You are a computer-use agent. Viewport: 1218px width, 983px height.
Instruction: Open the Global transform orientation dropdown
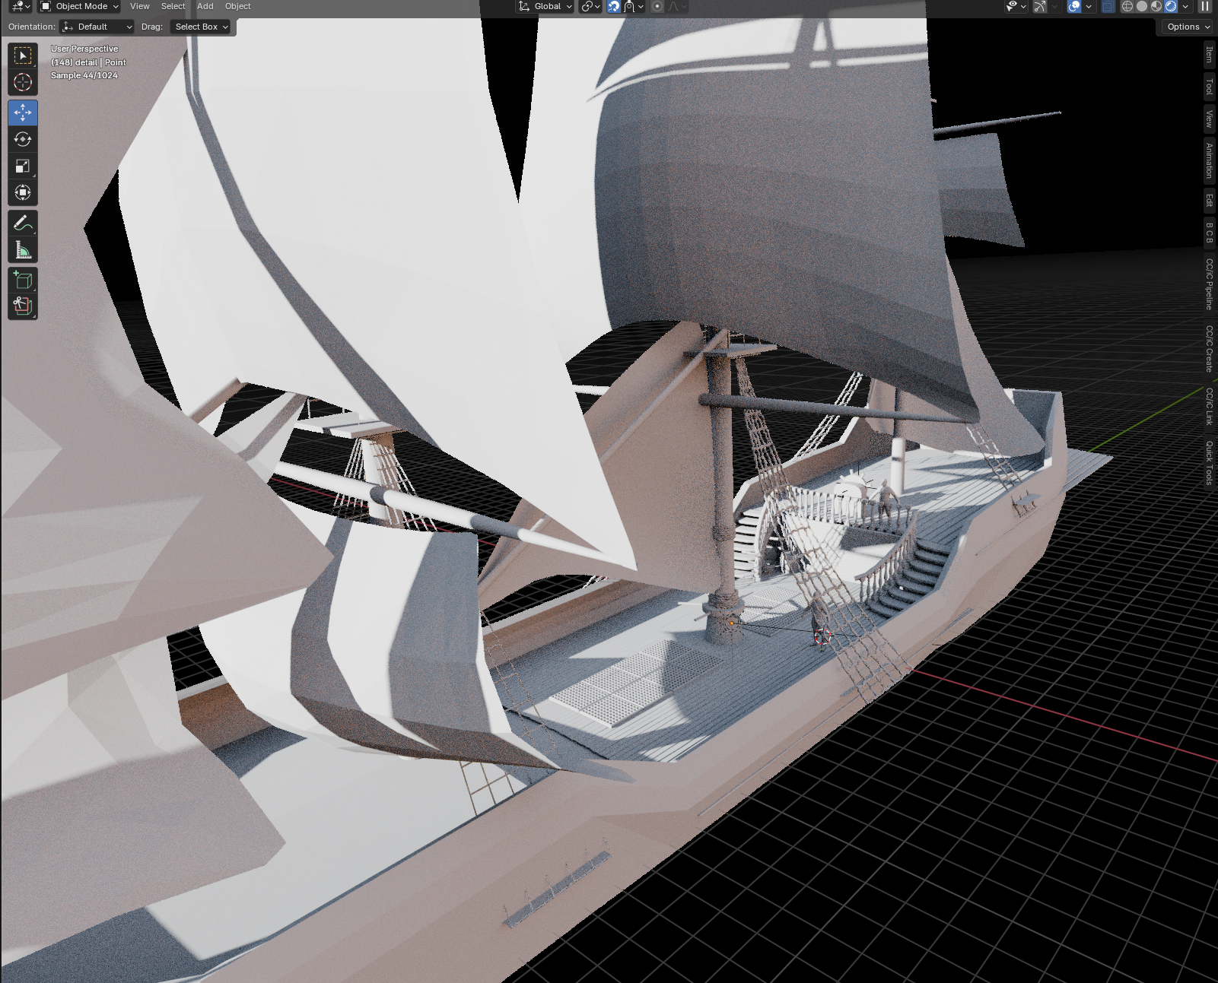click(x=545, y=7)
